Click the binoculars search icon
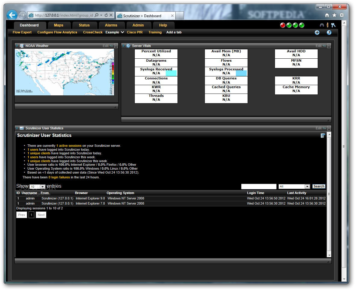Image resolution: width=355 pixels, height=290 pixels. pyautogui.click(x=322, y=25)
